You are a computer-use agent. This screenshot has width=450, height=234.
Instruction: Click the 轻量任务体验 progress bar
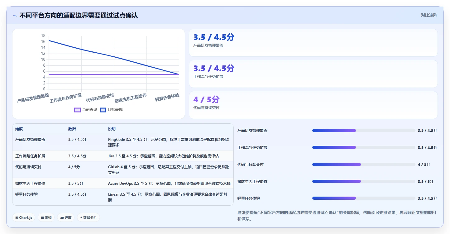(x=364, y=198)
